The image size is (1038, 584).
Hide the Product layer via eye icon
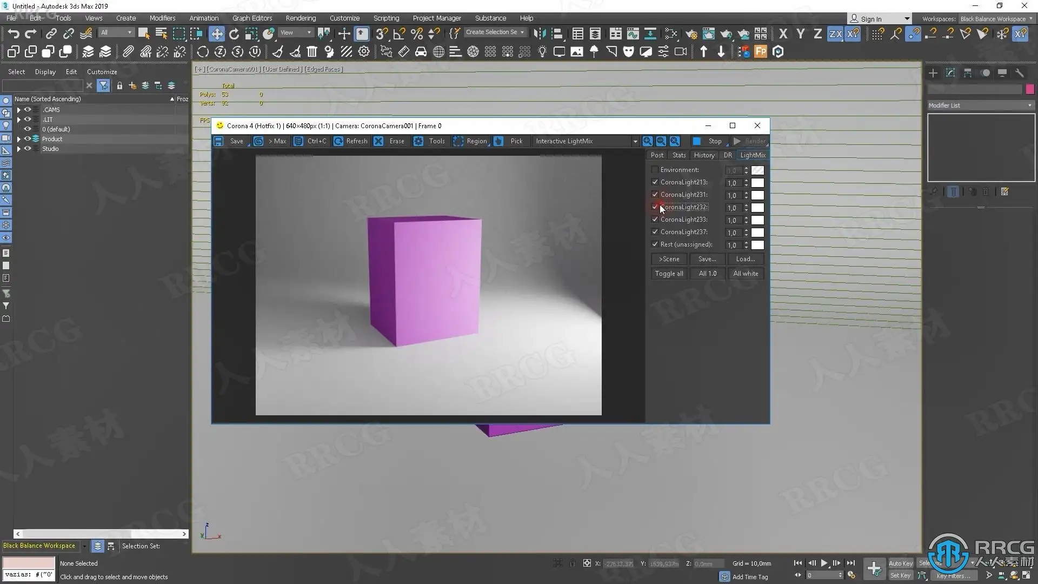click(x=27, y=139)
